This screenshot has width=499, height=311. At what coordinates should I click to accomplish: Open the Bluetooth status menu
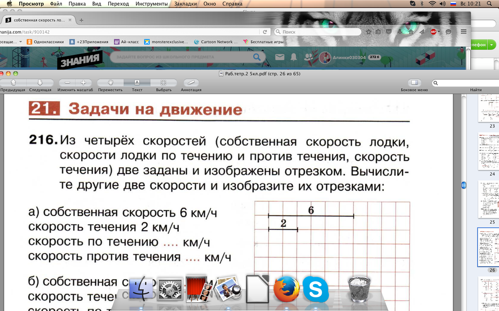[x=422, y=4]
